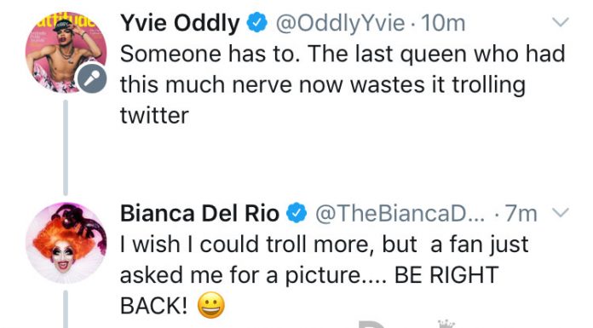Click Yvie Oddly's verified checkmark badge
Image resolution: width=593 pixels, height=328 pixels.
[257, 23]
